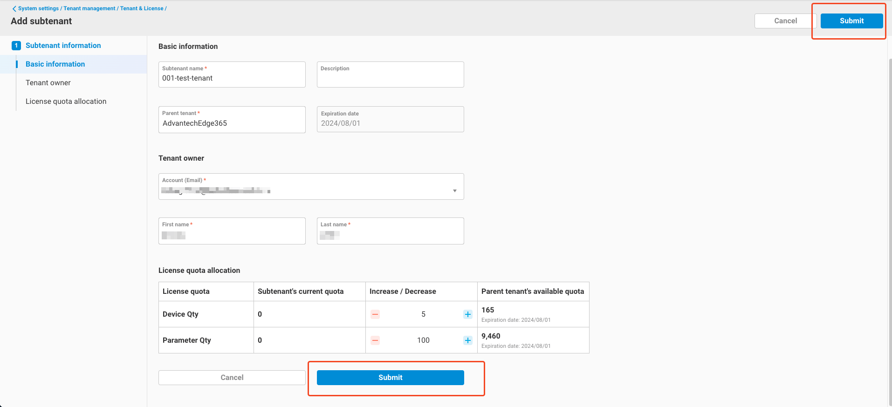Click the top Cancel button
This screenshot has height=407, width=892.
click(x=785, y=21)
